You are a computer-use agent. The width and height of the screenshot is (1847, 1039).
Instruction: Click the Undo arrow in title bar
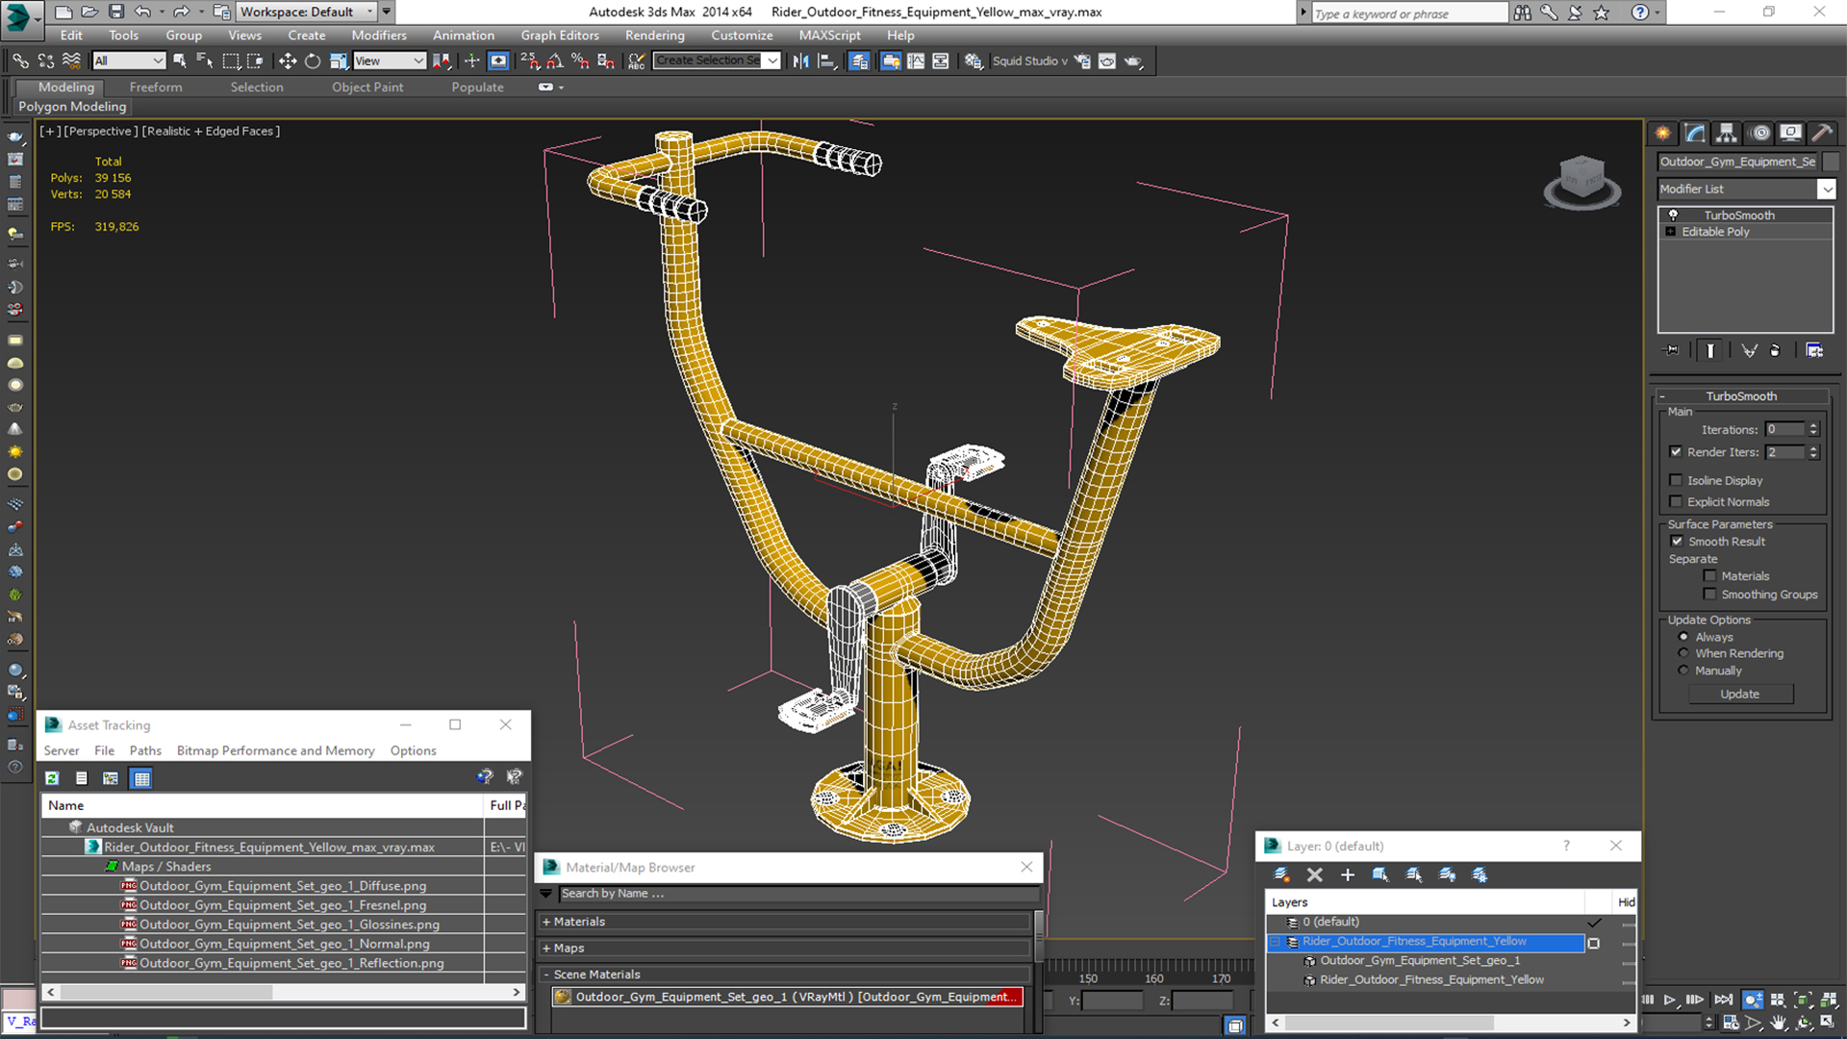coord(142,12)
